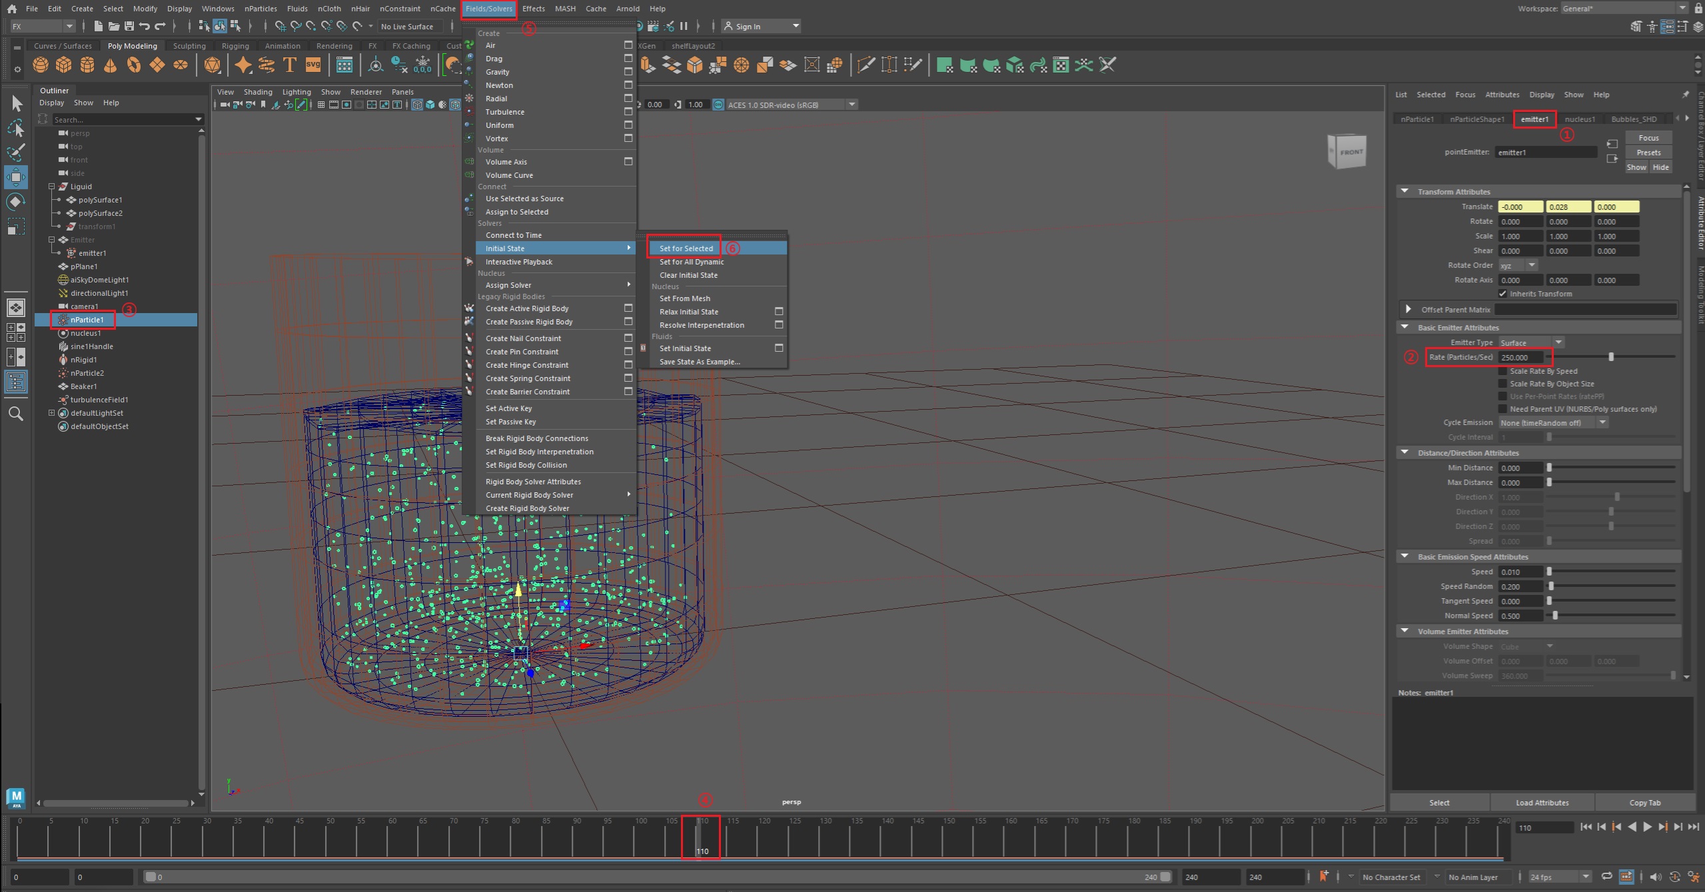Click the workspace lock icon

(1698, 8)
